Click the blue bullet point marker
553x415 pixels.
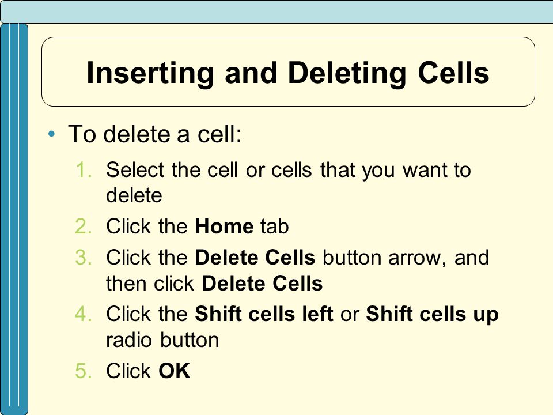tap(52, 134)
